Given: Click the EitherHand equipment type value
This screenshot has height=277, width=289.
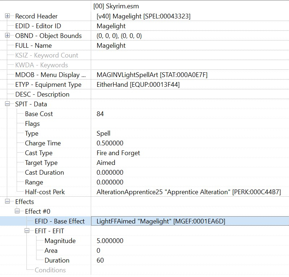Looking at the screenshot, I should (138, 85).
